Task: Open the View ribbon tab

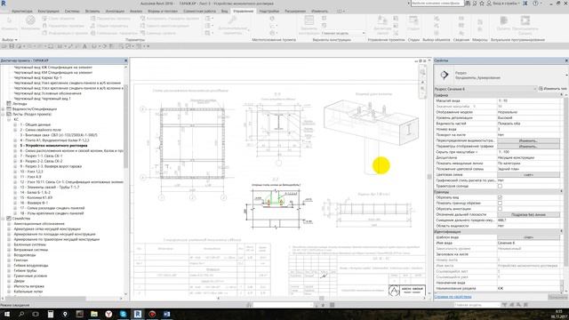Action: [x=225, y=12]
